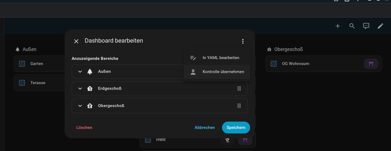Click the pencil edit dashboard icon

pos(380,26)
